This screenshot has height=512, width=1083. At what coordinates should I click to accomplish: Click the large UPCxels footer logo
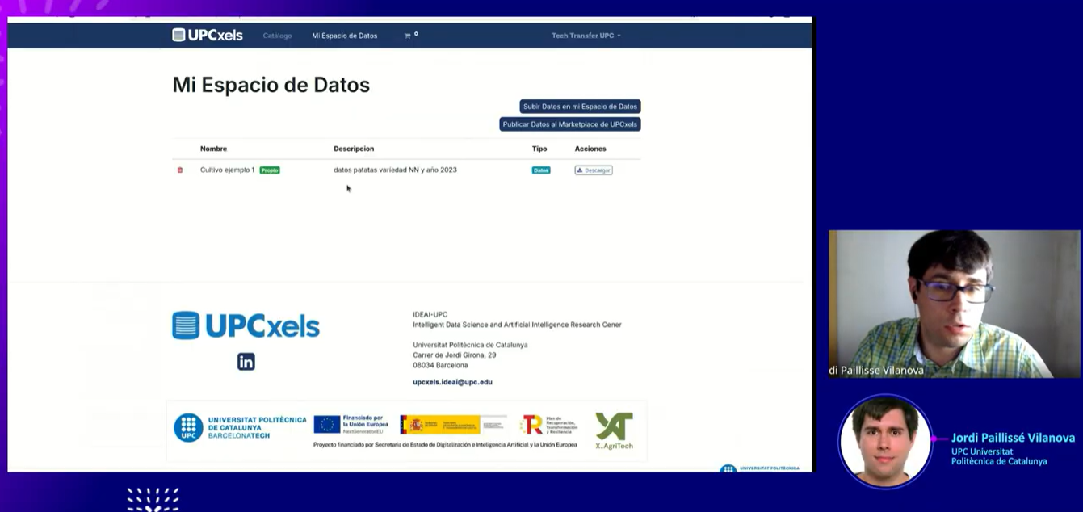[x=246, y=325]
